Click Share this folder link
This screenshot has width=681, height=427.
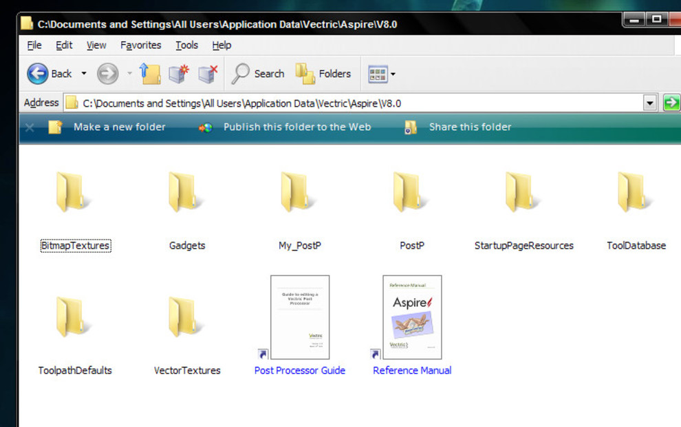click(470, 127)
